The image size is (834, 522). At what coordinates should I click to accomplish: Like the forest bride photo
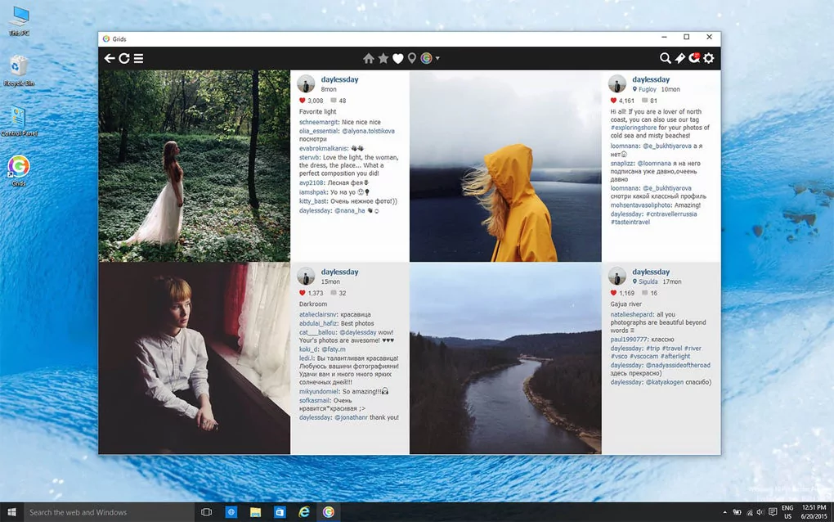click(x=303, y=100)
